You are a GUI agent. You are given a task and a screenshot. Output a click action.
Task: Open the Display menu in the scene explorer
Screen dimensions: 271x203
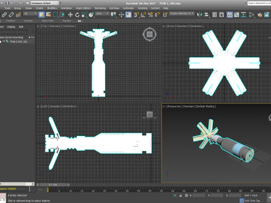11,27
